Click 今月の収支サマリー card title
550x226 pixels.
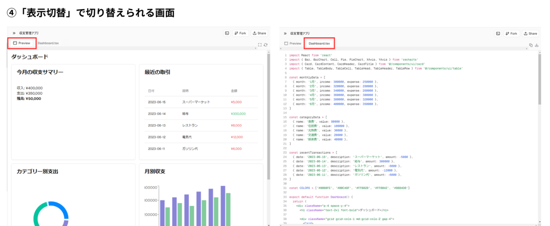click(40, 72)
